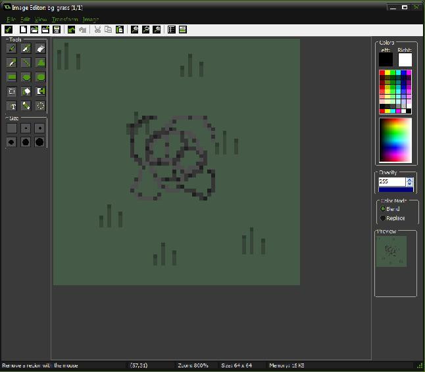
Task: Select the dashed circle change color tool
Action: 40,106
